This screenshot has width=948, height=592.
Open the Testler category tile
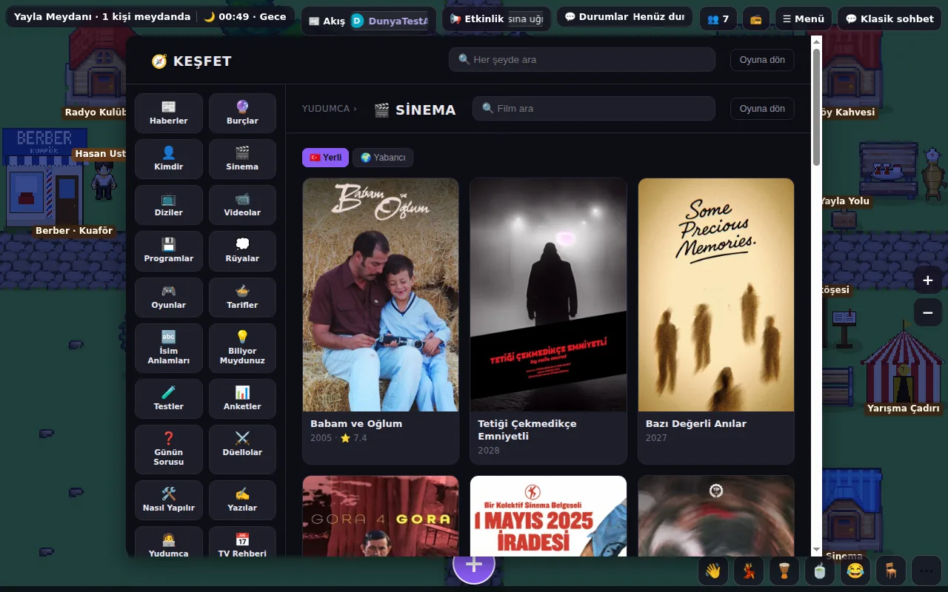[x=169, y=399]
